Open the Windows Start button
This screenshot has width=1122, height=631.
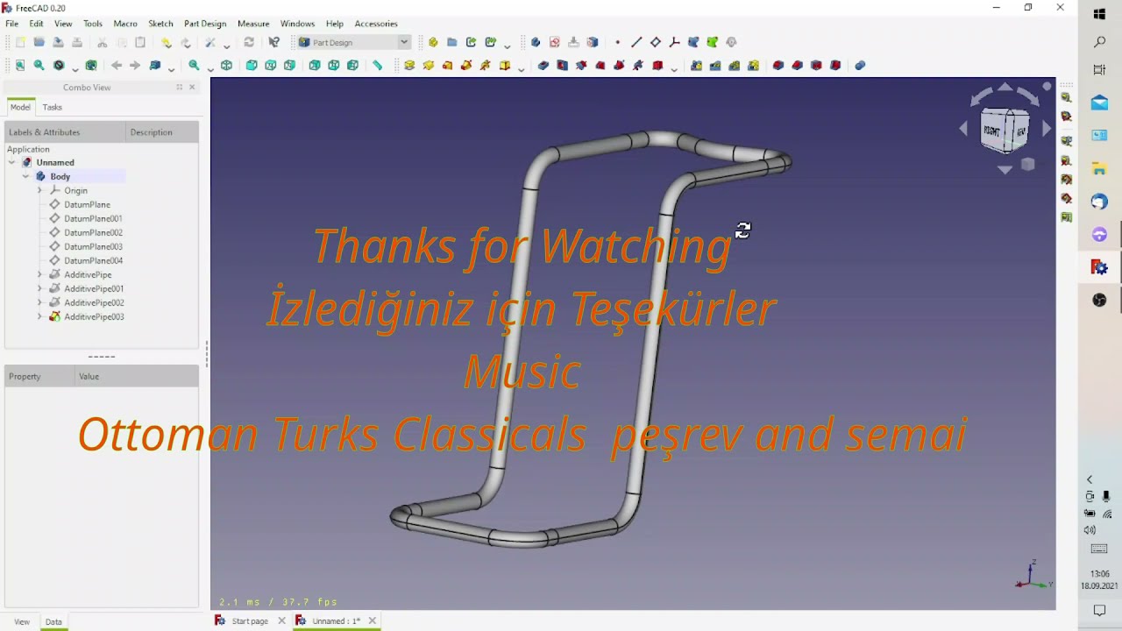point(1099,14)
